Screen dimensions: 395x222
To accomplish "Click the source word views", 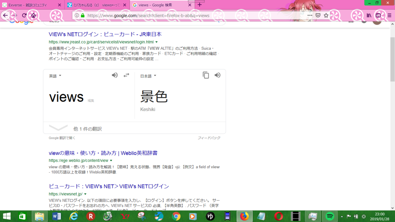I will (66, 97).
